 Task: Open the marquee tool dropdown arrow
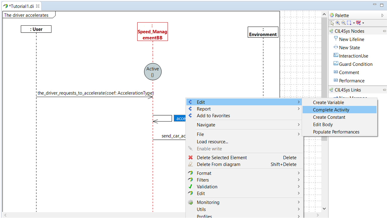coord(354,23)
